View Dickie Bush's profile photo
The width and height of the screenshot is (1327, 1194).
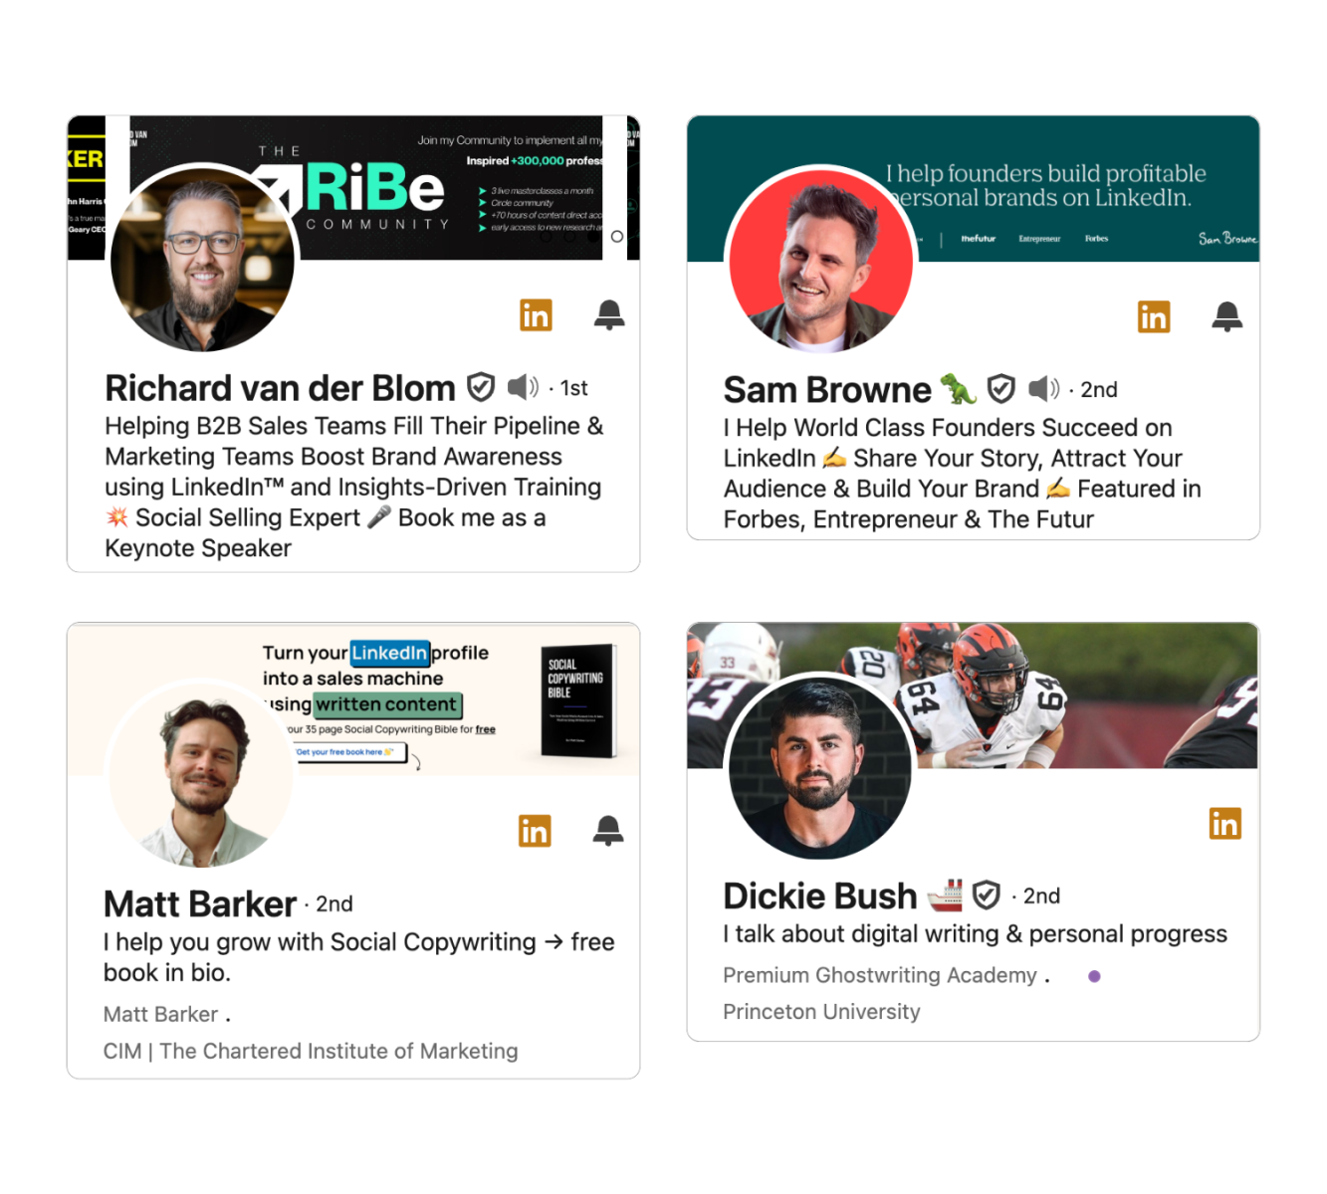pyautogui.click(x=821, y=766)
